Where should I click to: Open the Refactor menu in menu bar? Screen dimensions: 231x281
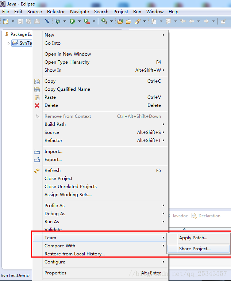56,12
